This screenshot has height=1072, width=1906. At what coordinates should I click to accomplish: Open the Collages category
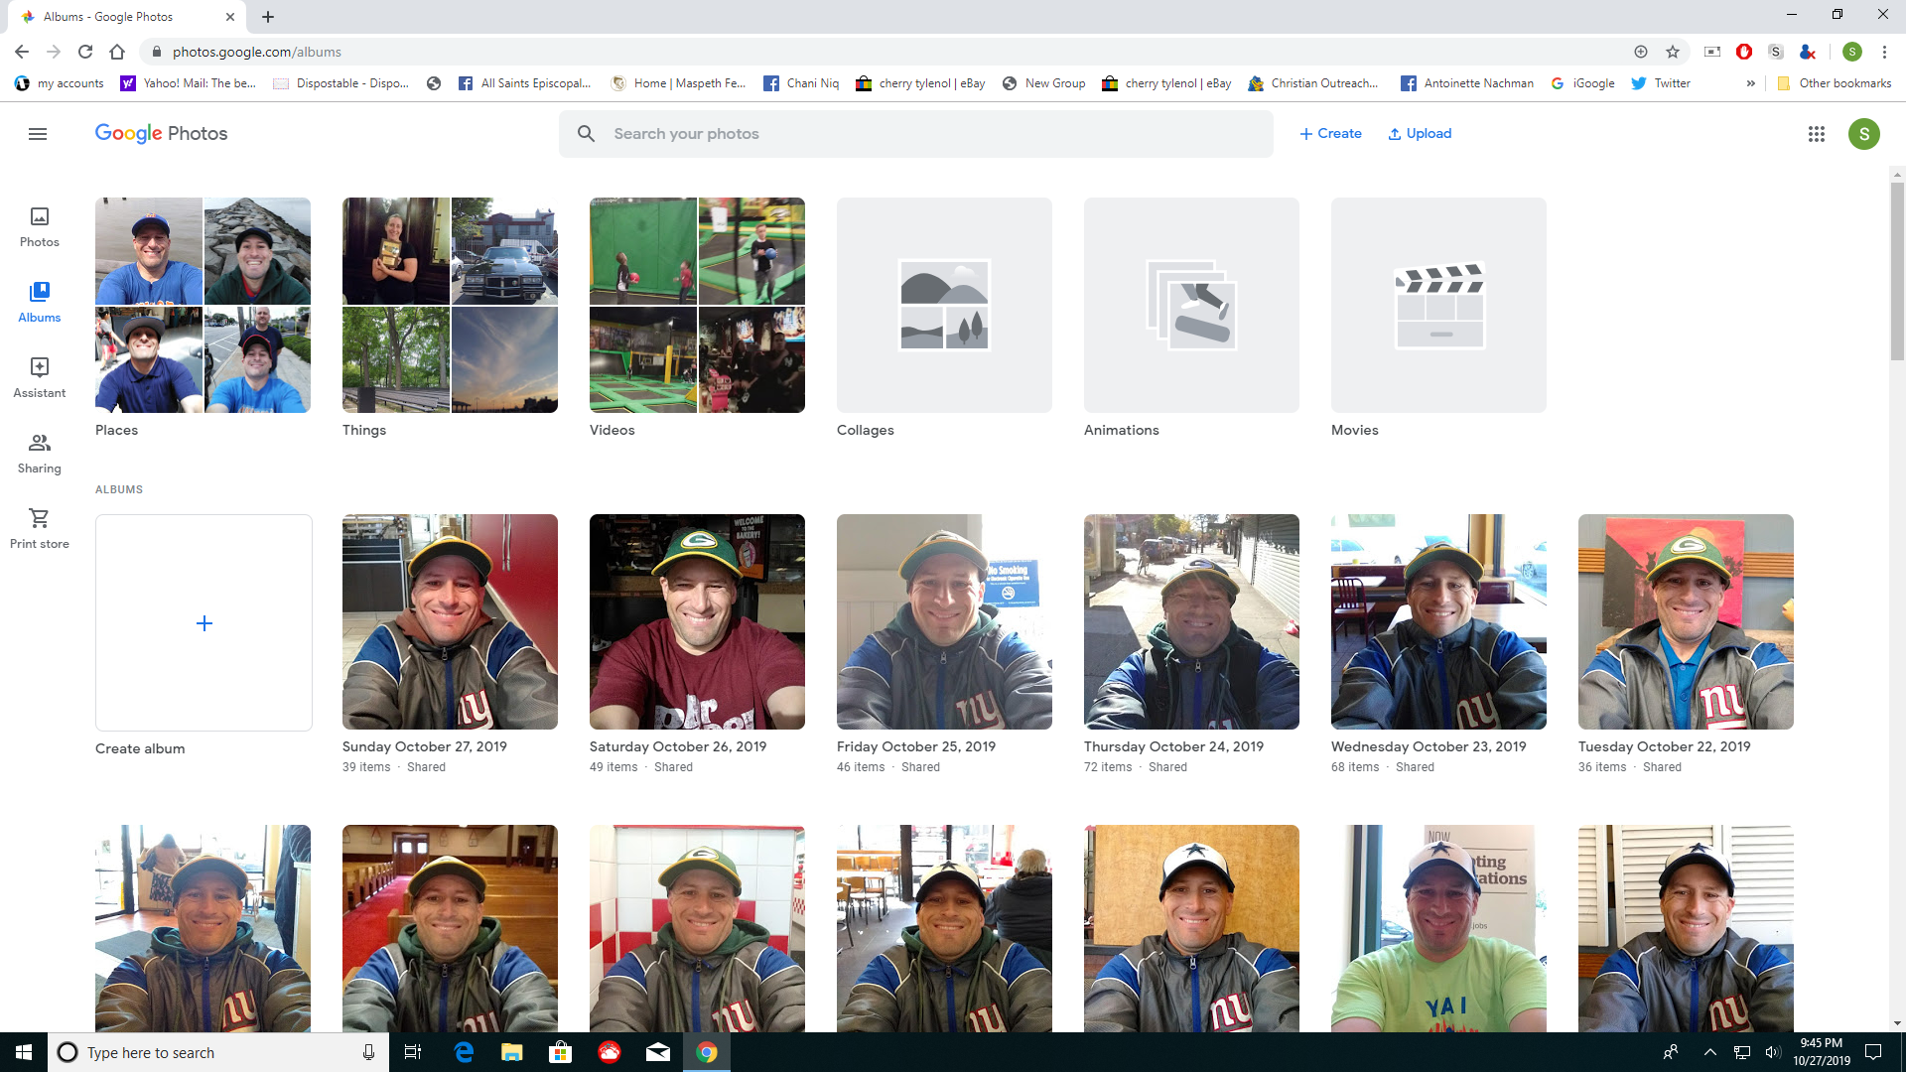(944, 305)
